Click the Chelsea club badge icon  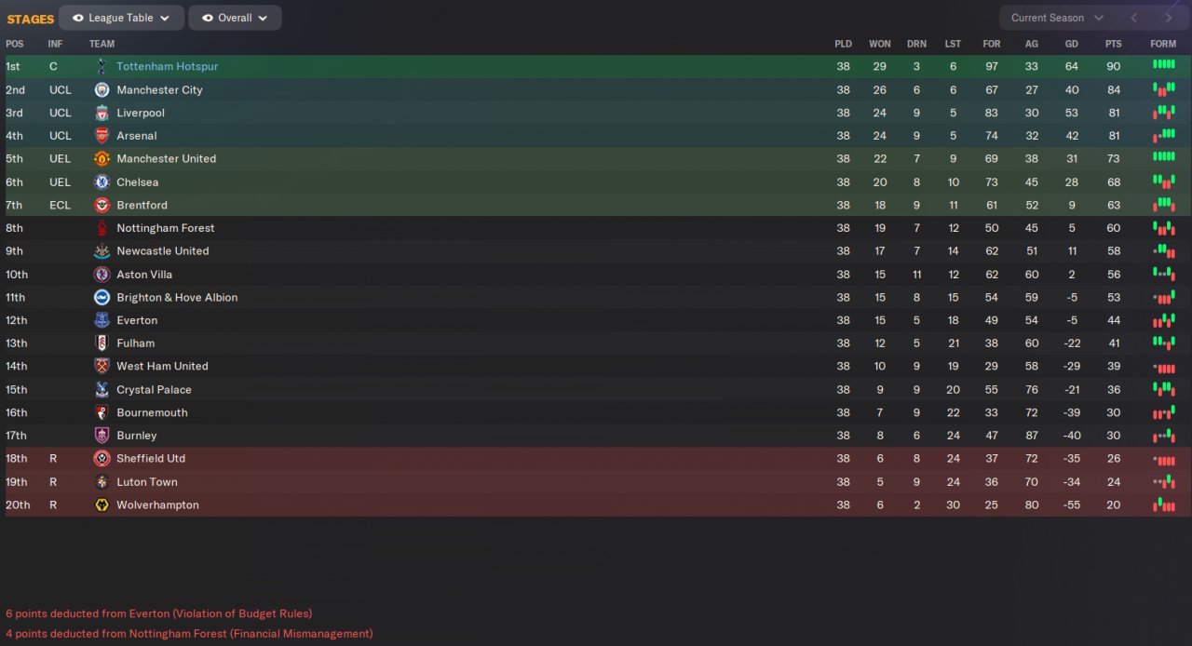point(102,182)
